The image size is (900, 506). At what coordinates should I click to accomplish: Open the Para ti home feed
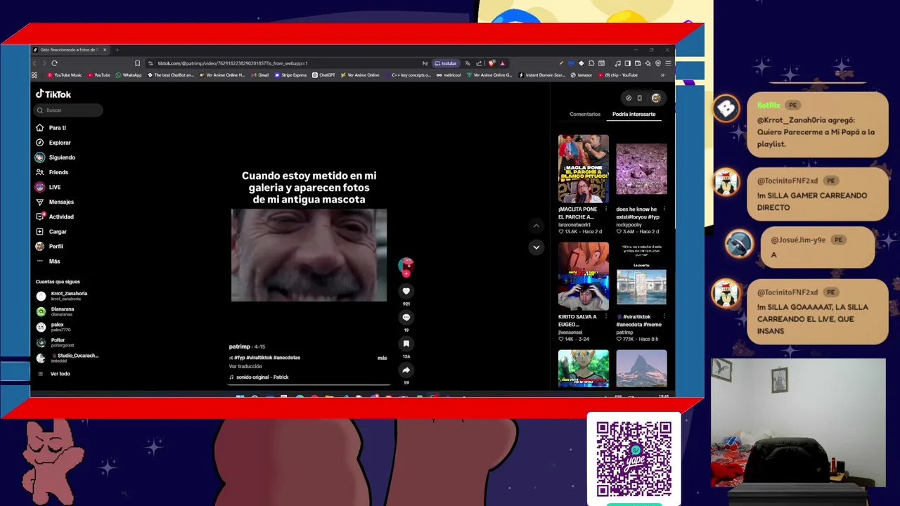point(51,128)
